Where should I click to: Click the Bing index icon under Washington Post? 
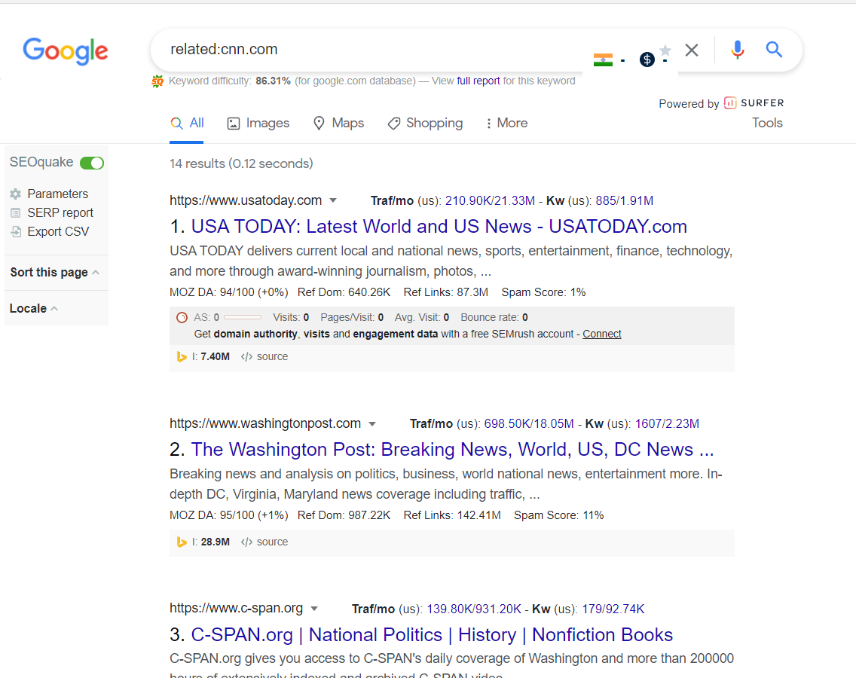click(x=182, y=542)
